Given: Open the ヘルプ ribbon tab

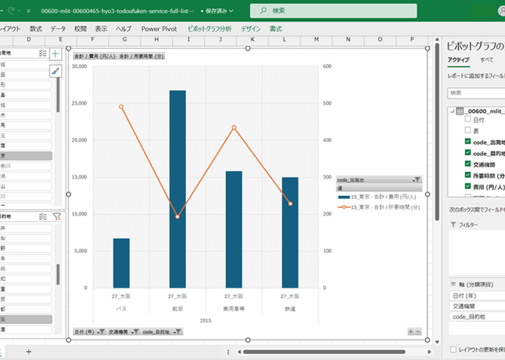Looking at the screenshot, I should click(124, 29).
